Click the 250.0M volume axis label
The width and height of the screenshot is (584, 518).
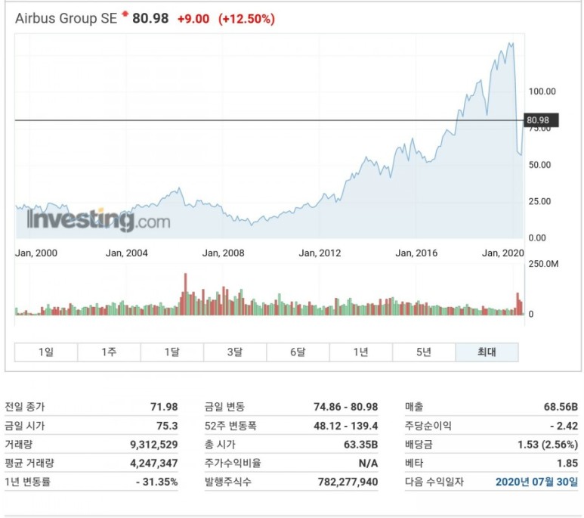click(x=543, y=264)
